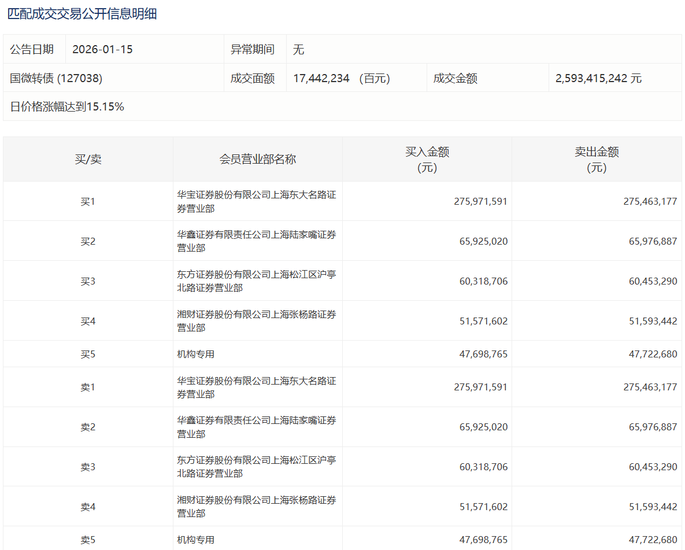Click the 卖出金额 (元) column header
The image size is (685, 550).
click(597, 160)
